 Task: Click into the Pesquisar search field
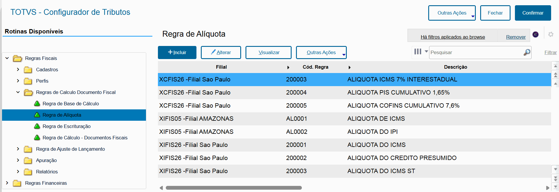pyautogui.click(x=476, y=53)
